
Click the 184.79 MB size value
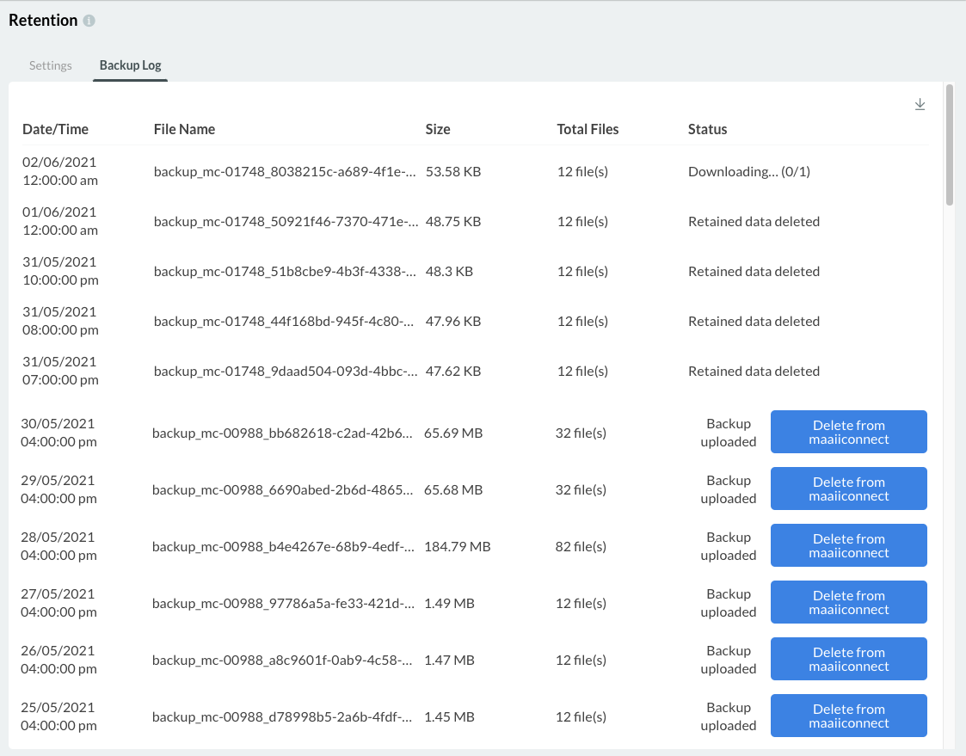457,546
